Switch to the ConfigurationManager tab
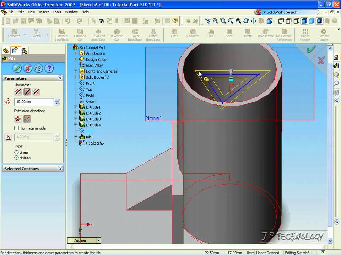 click(x=25, y=51)
